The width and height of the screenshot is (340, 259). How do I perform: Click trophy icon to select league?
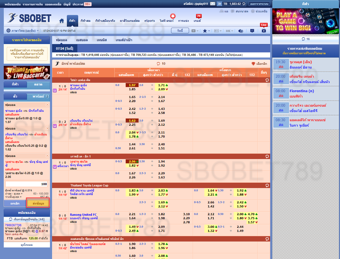point(253,64)
